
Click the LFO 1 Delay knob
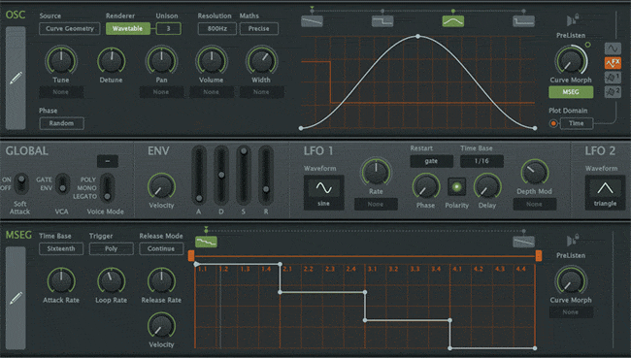click(x=487, y=186)
